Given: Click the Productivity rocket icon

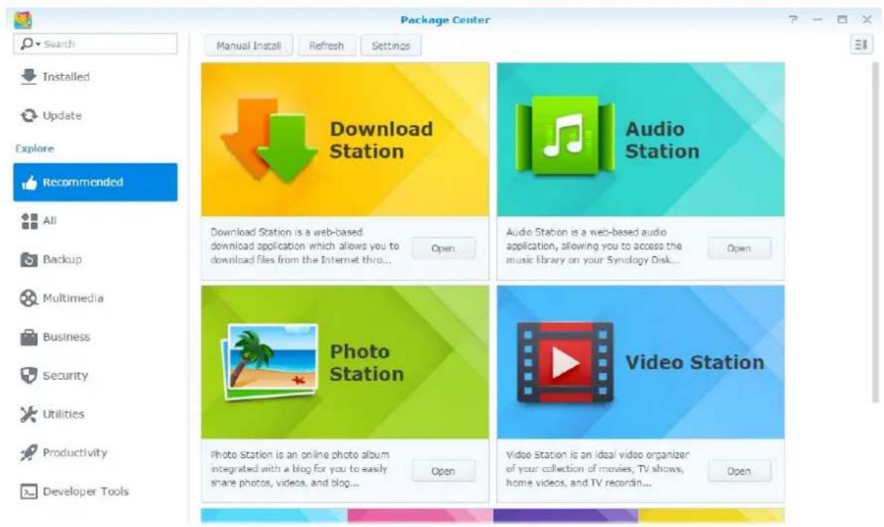Looking at the screenshot, I should coord(29,453).
